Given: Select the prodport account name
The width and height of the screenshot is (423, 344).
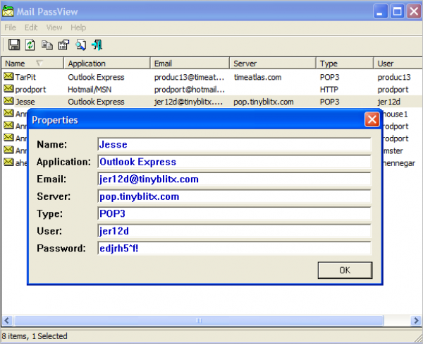Looking at the screenshot, I should pos(30,90).
